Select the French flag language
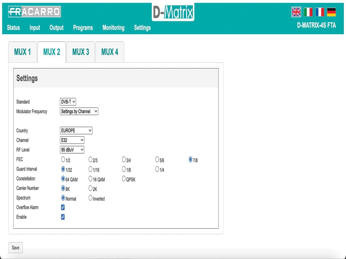The image size is (346, 259). point(320,12)
